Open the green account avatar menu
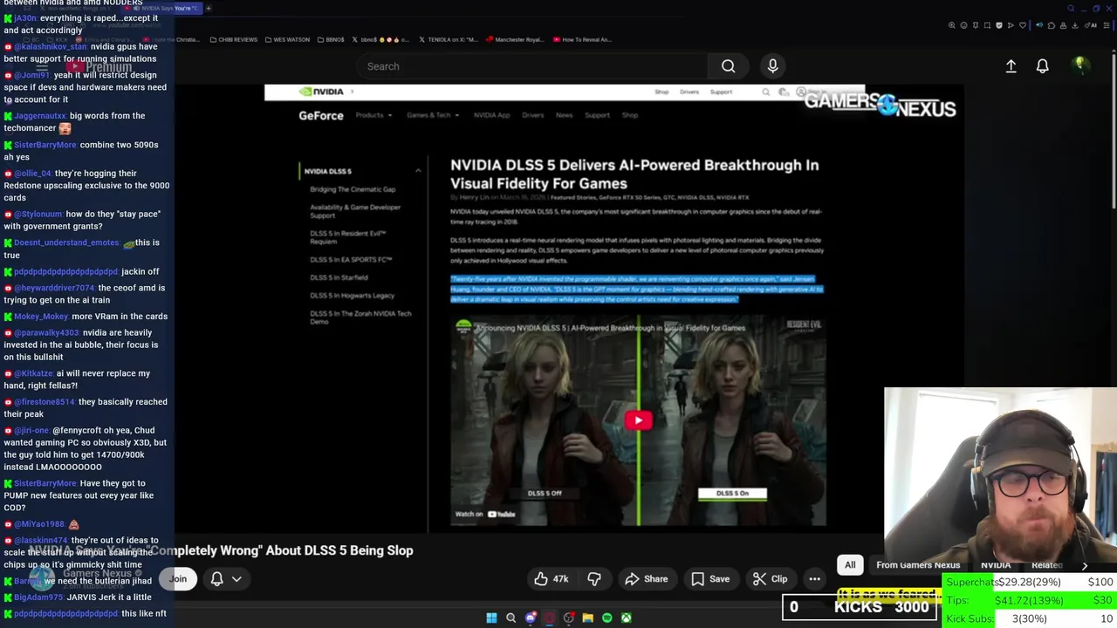The image size is (1117, 628). (1080, 65)
